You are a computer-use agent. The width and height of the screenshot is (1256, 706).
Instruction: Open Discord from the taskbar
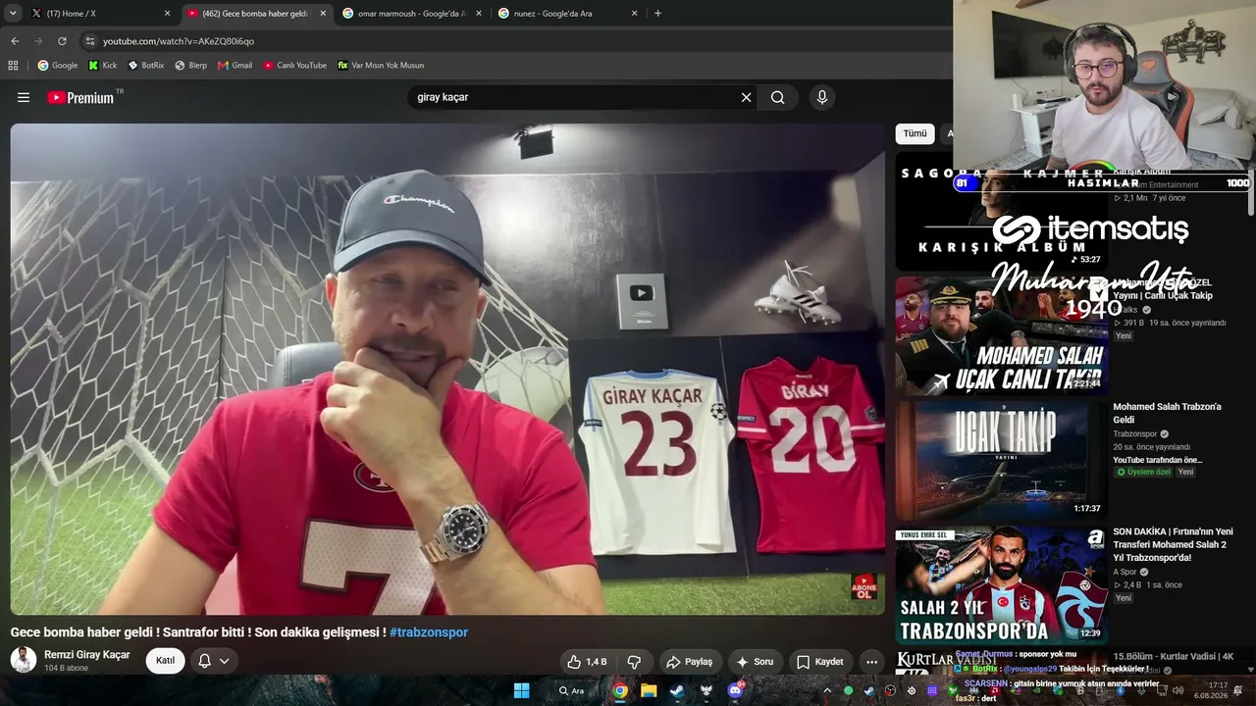coord(735,690)
